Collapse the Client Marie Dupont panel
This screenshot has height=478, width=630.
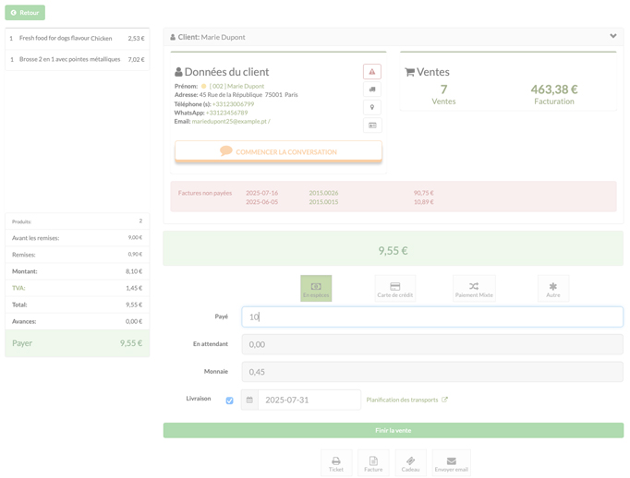pyautogui.click(x=613, y=36)
